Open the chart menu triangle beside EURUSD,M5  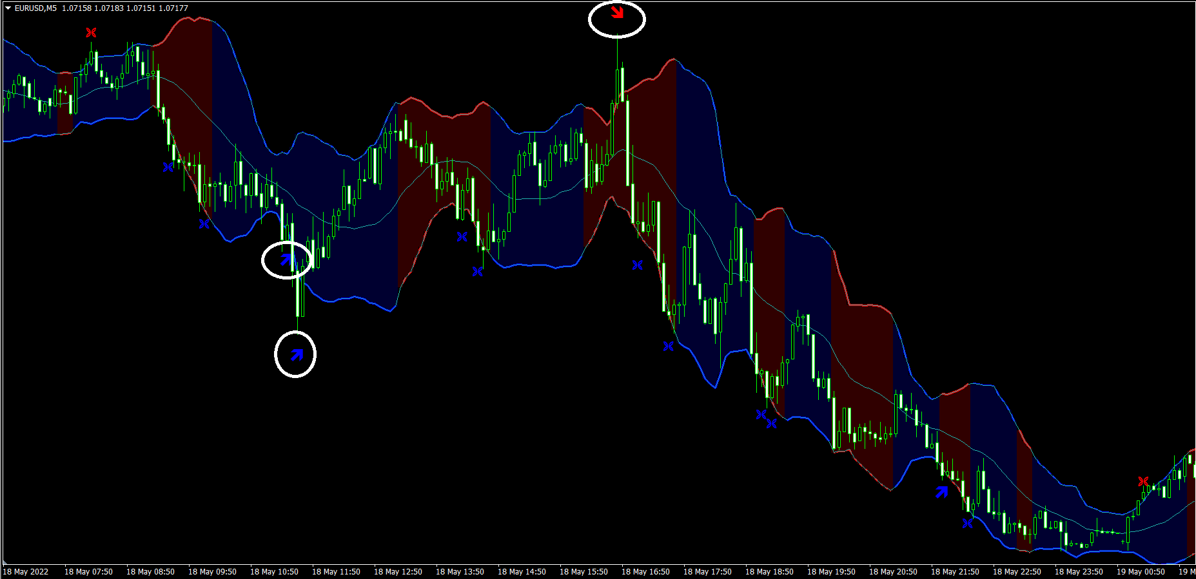8,8
